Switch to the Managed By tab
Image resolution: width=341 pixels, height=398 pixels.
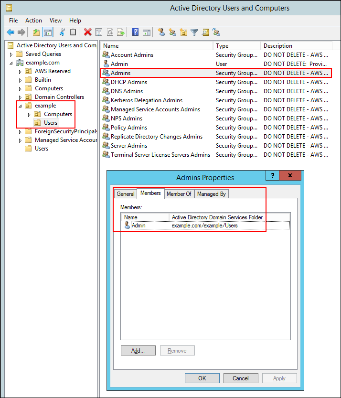tap(212, 194)
